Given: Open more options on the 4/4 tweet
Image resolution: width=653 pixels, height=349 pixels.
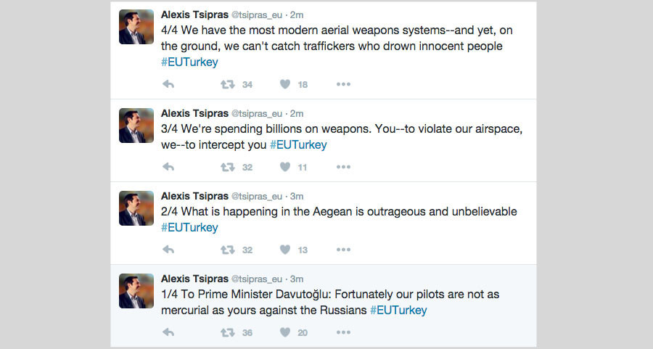Looking at the screenshot, I should click(343, 84).
